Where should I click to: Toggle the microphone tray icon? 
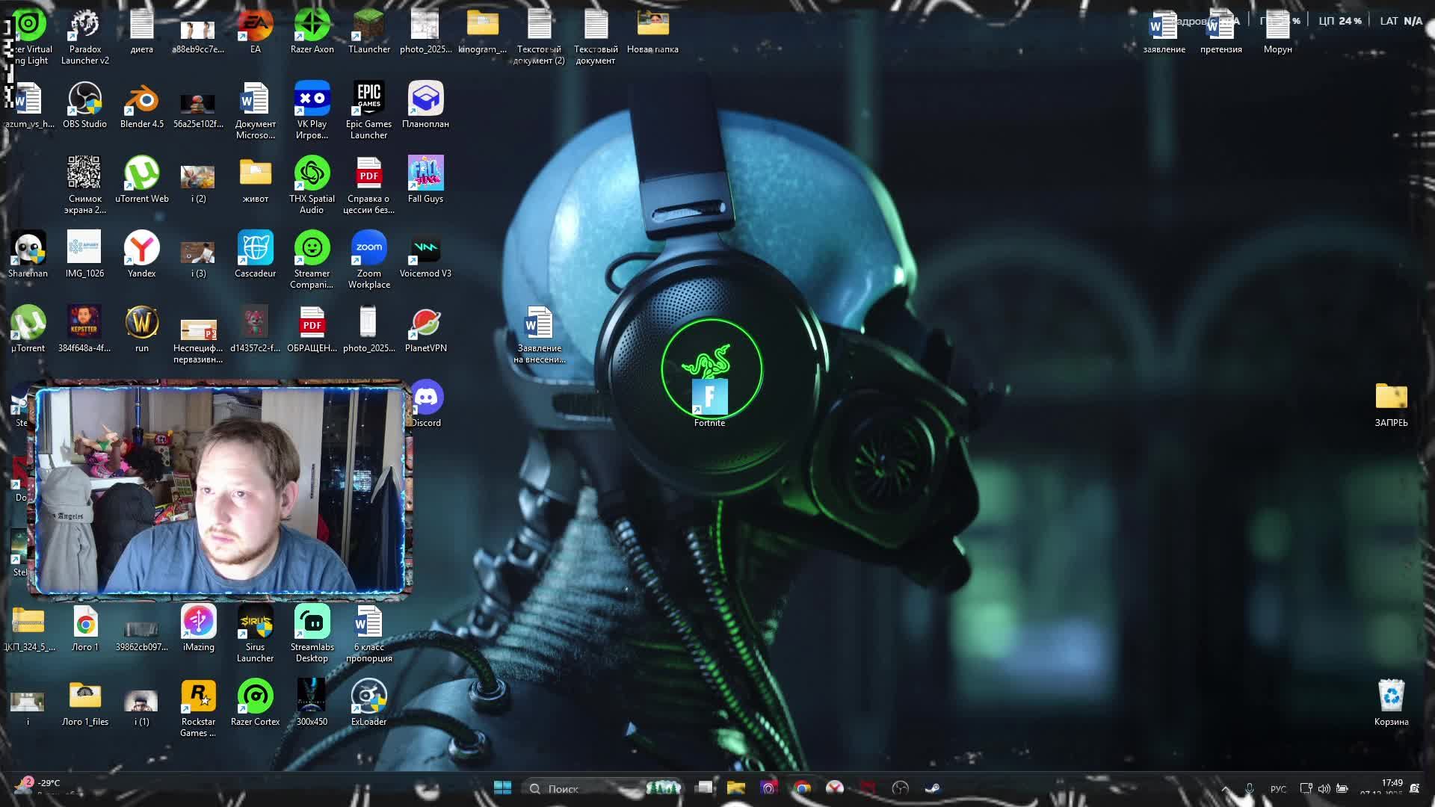(1249, 788)
